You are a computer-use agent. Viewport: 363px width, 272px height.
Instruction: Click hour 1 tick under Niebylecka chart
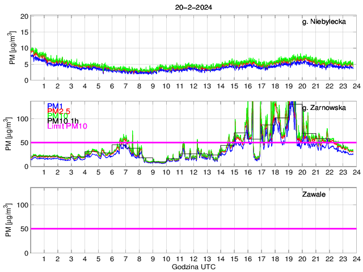click(44, 86)
